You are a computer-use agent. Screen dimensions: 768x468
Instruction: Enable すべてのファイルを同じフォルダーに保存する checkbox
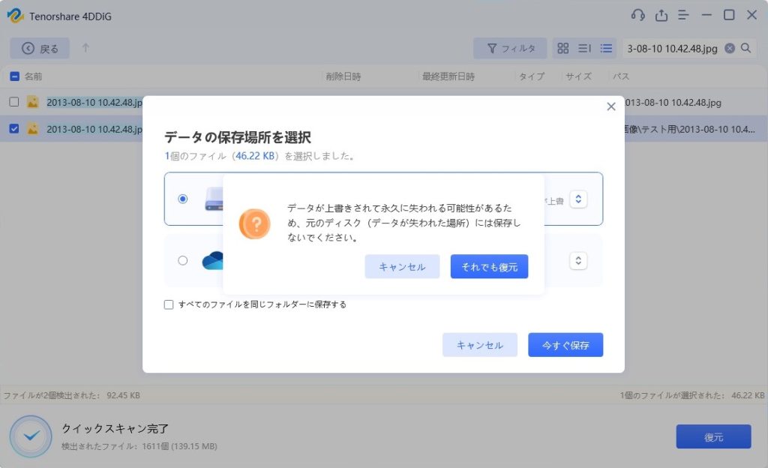point(169,304)
